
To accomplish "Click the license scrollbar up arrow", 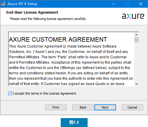I will click(x=136, y=35).
